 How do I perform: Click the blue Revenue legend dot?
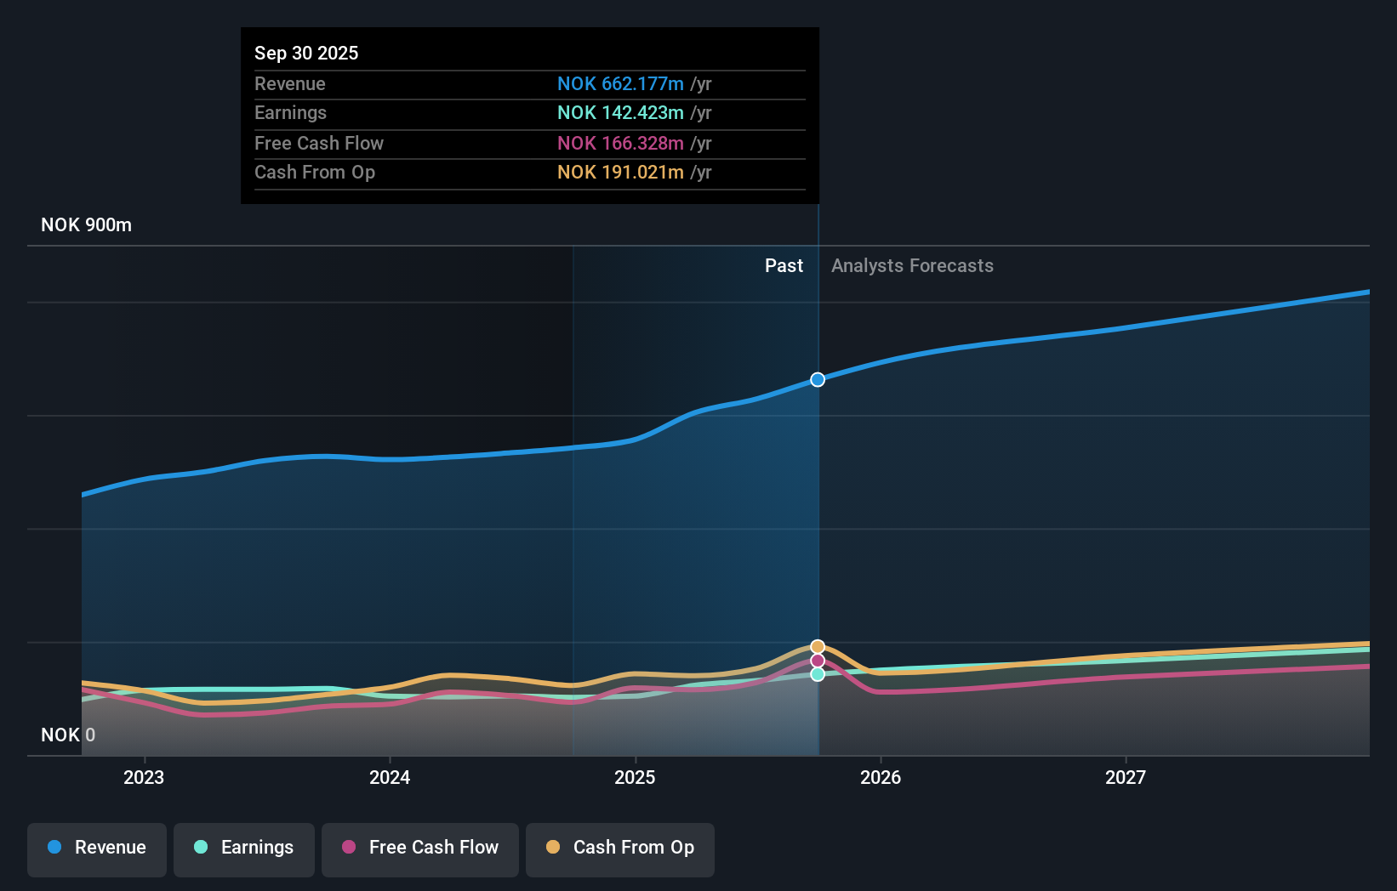click(53, 848)
